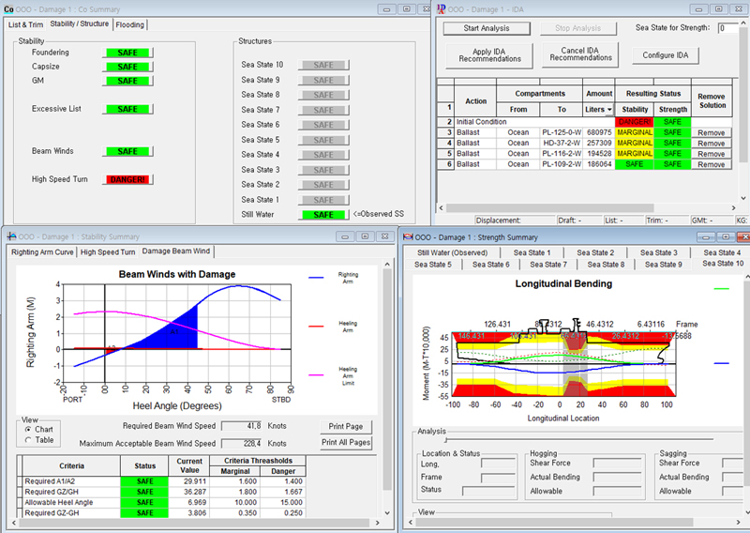This screenshot has width=750, height=533.
Task: Click the Start Analysis button
Action: click(x=487, y=28)
